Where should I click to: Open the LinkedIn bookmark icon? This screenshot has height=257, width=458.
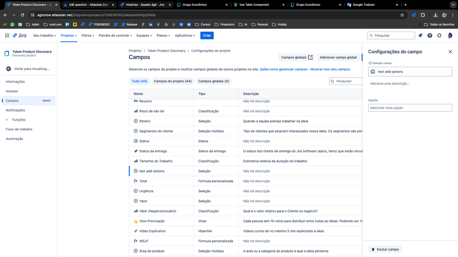point(150,25)
